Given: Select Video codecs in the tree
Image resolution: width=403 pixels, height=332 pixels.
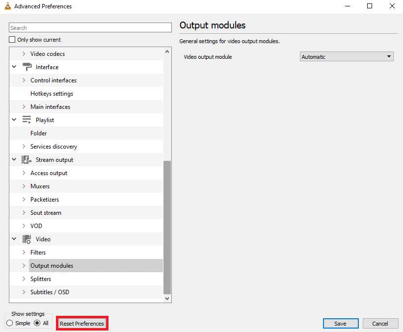Looking at the screenshot, I should 48,54.
